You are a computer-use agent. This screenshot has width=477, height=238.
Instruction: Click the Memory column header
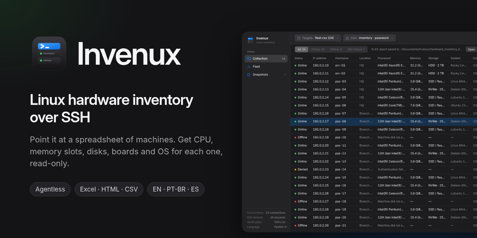click(x=416, y=58)
